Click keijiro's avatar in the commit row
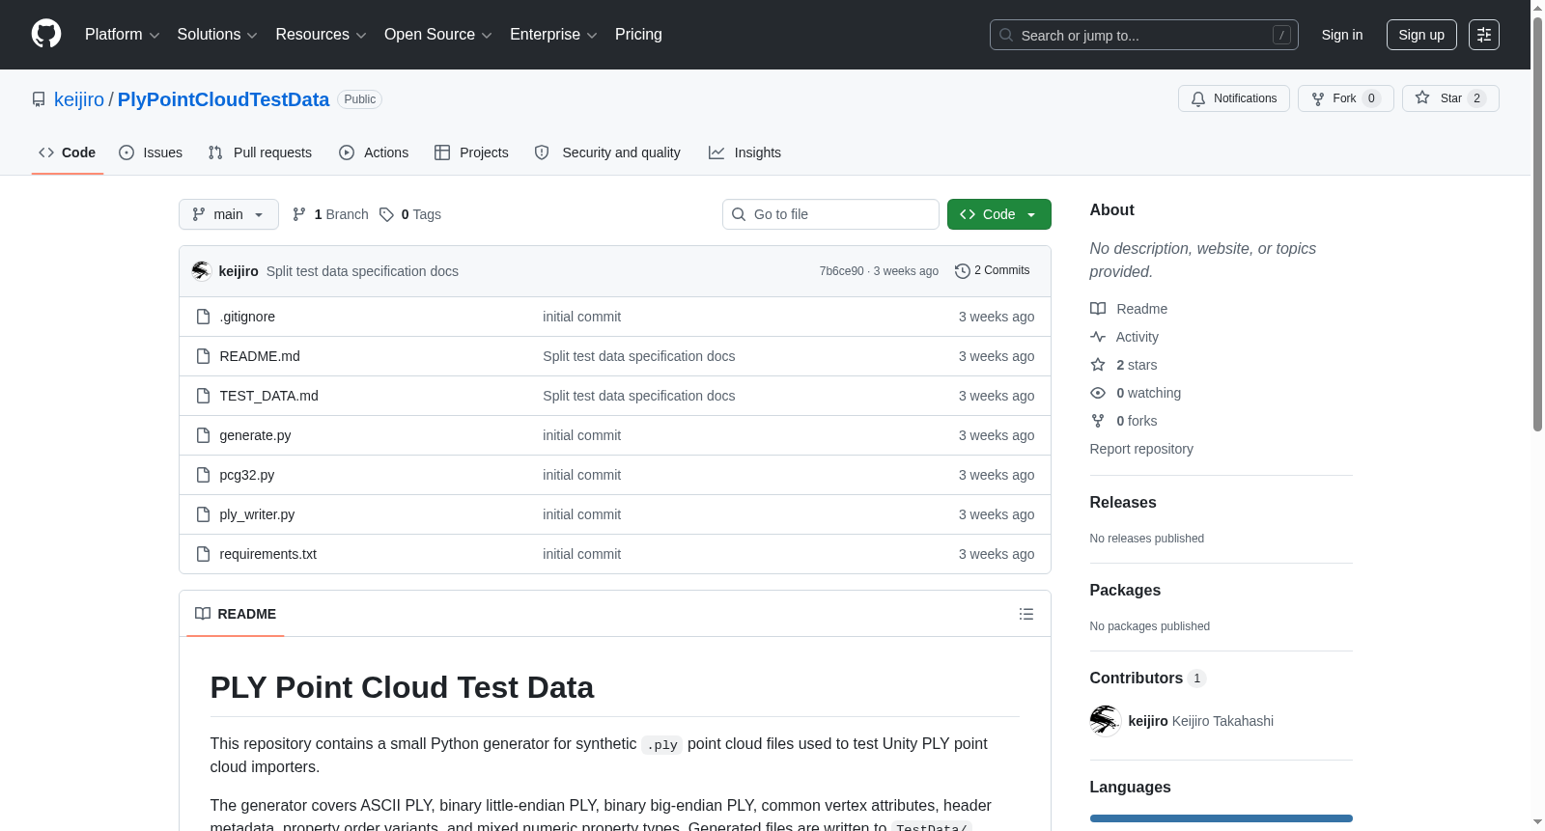Viewport: 1545px width, 831px height. tap(201, 271)
